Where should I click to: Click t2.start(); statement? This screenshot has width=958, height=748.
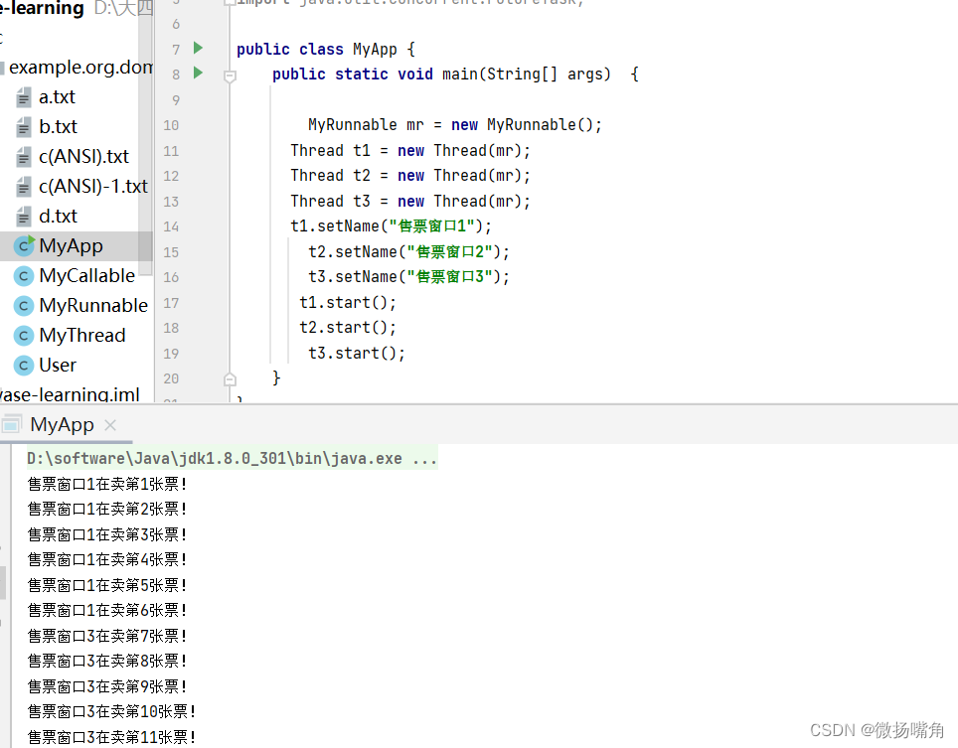coord(348,328)
